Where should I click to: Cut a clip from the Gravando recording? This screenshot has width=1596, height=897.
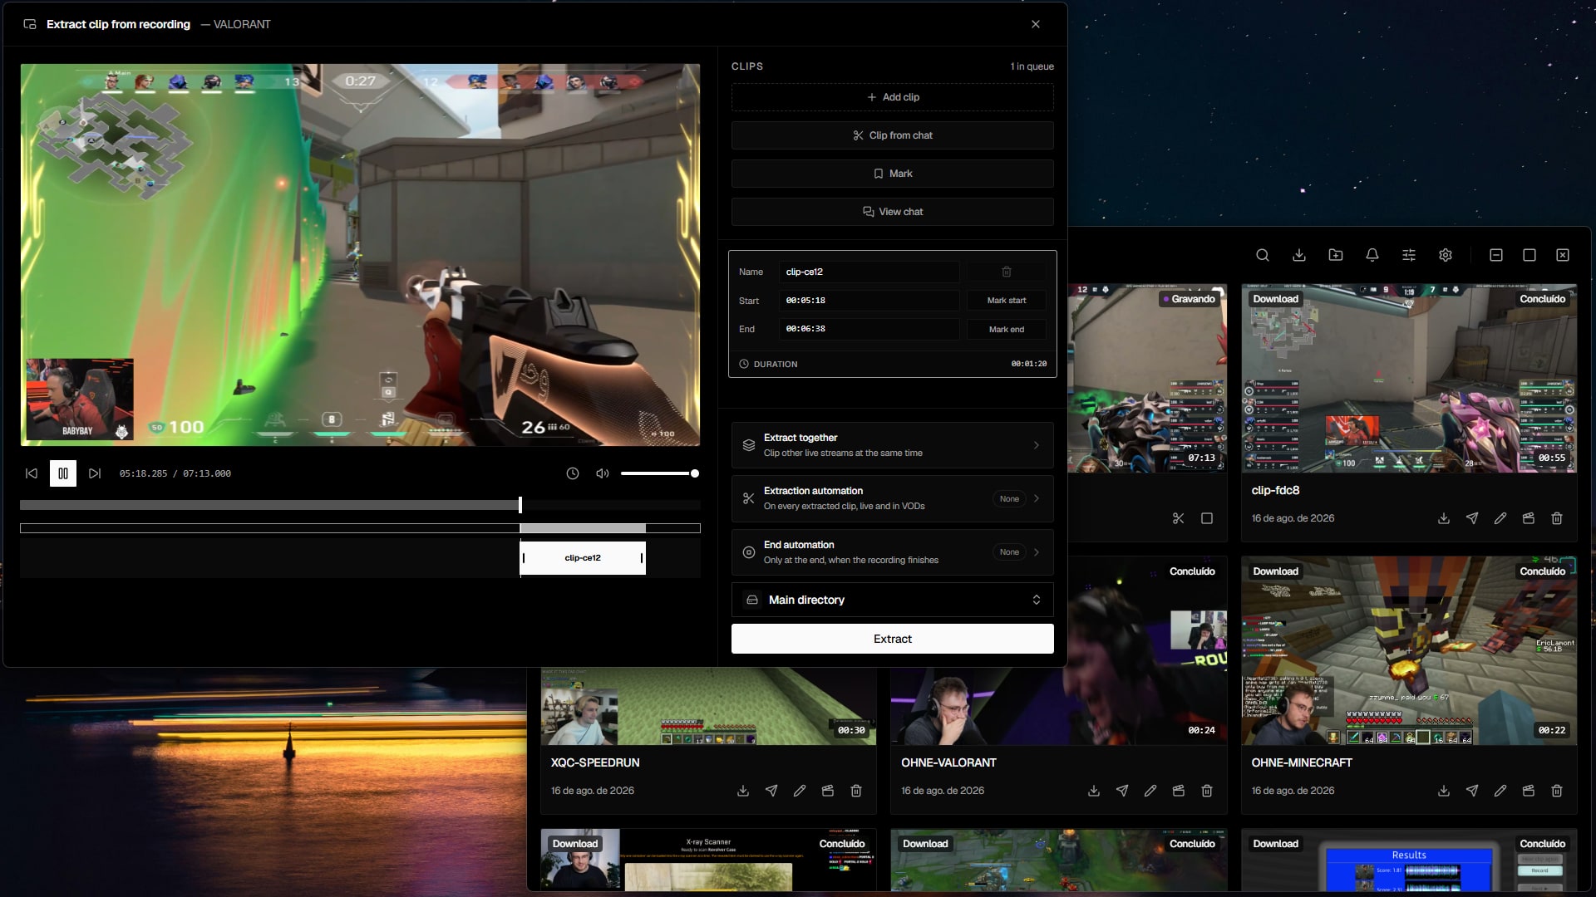(1179, 518)
